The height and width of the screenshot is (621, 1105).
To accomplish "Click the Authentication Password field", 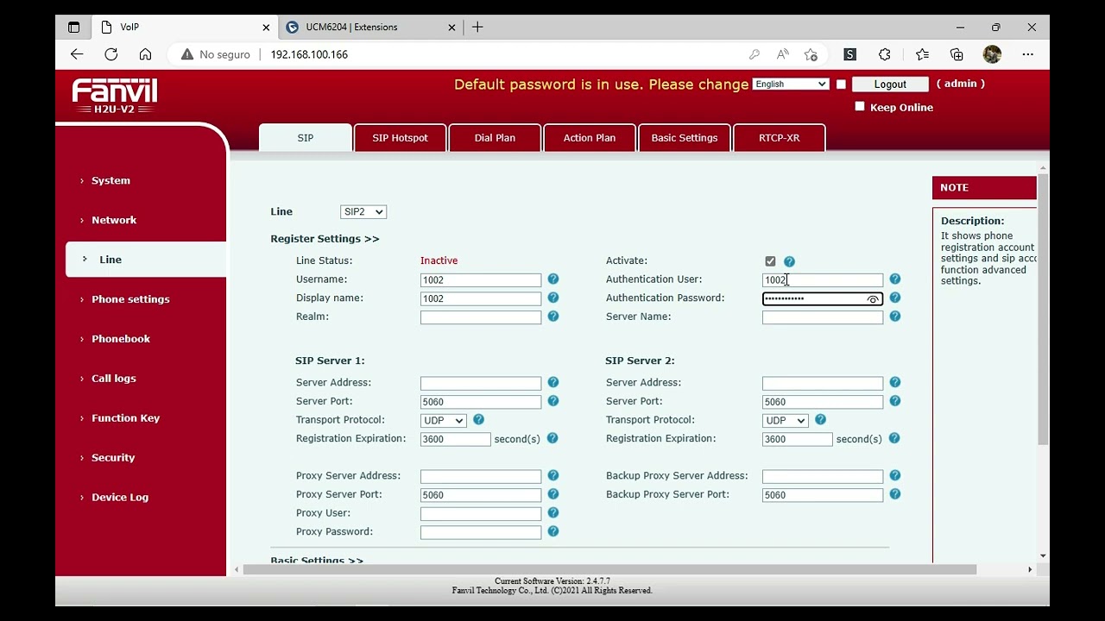I will [x=823, y=299].
